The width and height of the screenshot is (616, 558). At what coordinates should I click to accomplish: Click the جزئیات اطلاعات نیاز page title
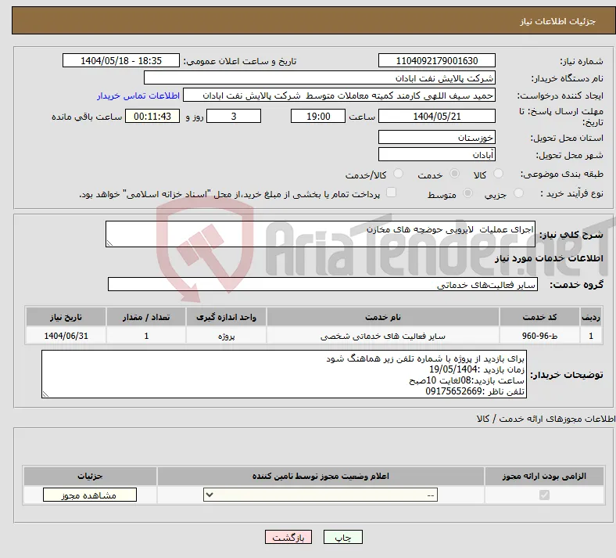pos(558,21)
